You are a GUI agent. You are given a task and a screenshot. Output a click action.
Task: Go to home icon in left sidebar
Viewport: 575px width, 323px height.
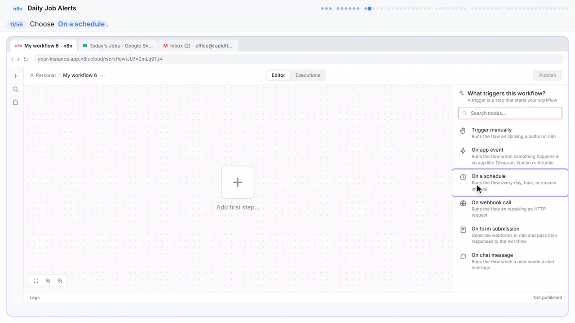(x=15, y=102)
